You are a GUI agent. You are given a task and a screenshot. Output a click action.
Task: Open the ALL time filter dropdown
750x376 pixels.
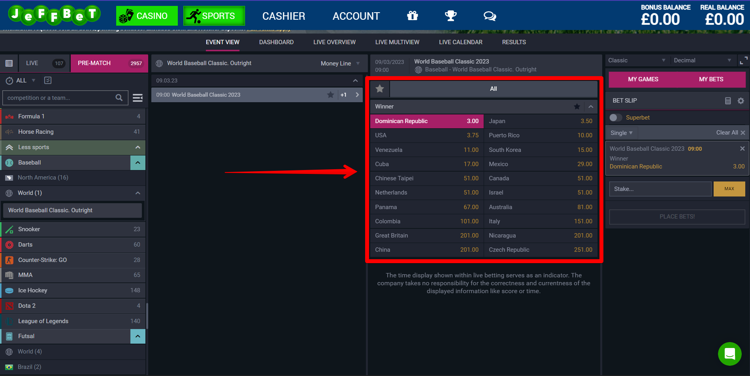(26, 80)
